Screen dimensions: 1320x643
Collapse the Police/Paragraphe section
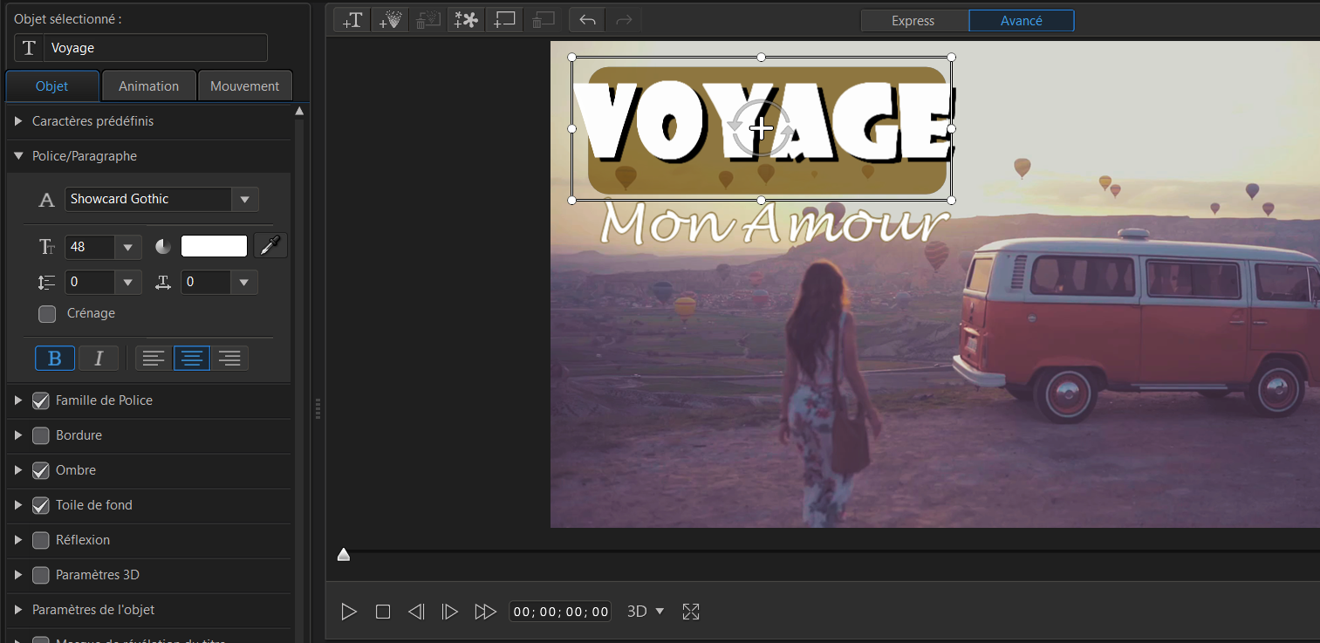click(19, 156)
